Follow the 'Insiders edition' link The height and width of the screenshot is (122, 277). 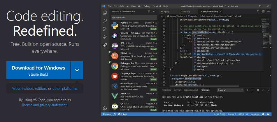coord(34,88)
